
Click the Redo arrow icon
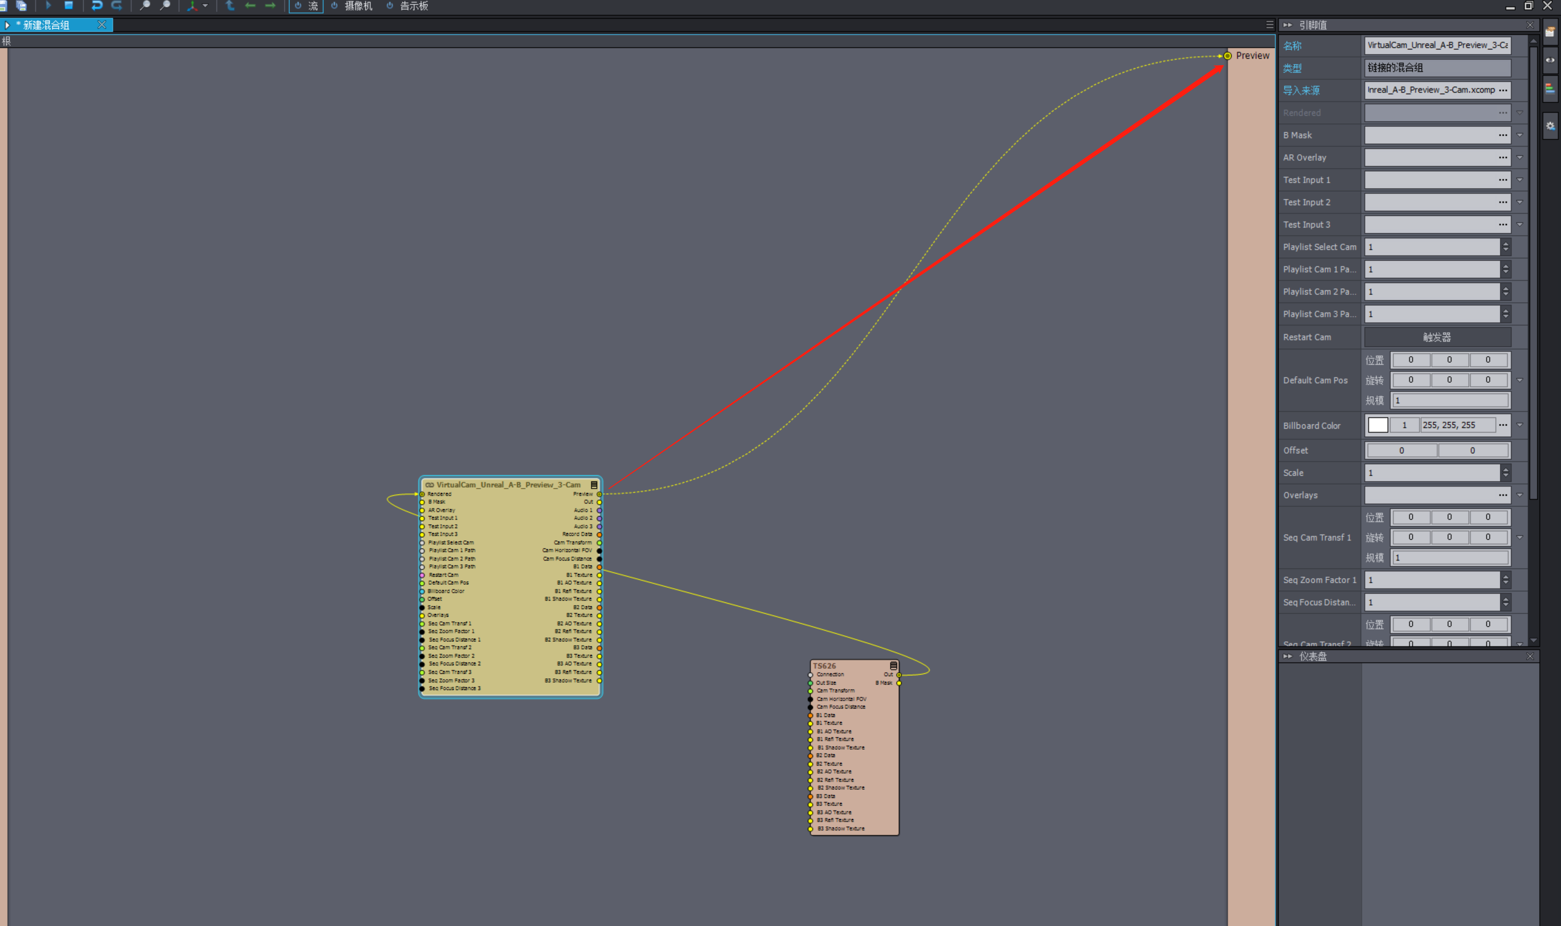pyautogui.click(x=117, y=6)
